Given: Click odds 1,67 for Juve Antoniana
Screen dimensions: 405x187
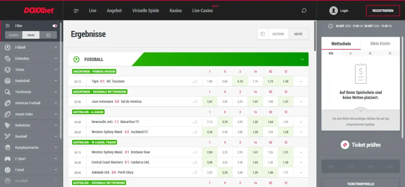Looking at the screenshot, I should tap(210, 102).
